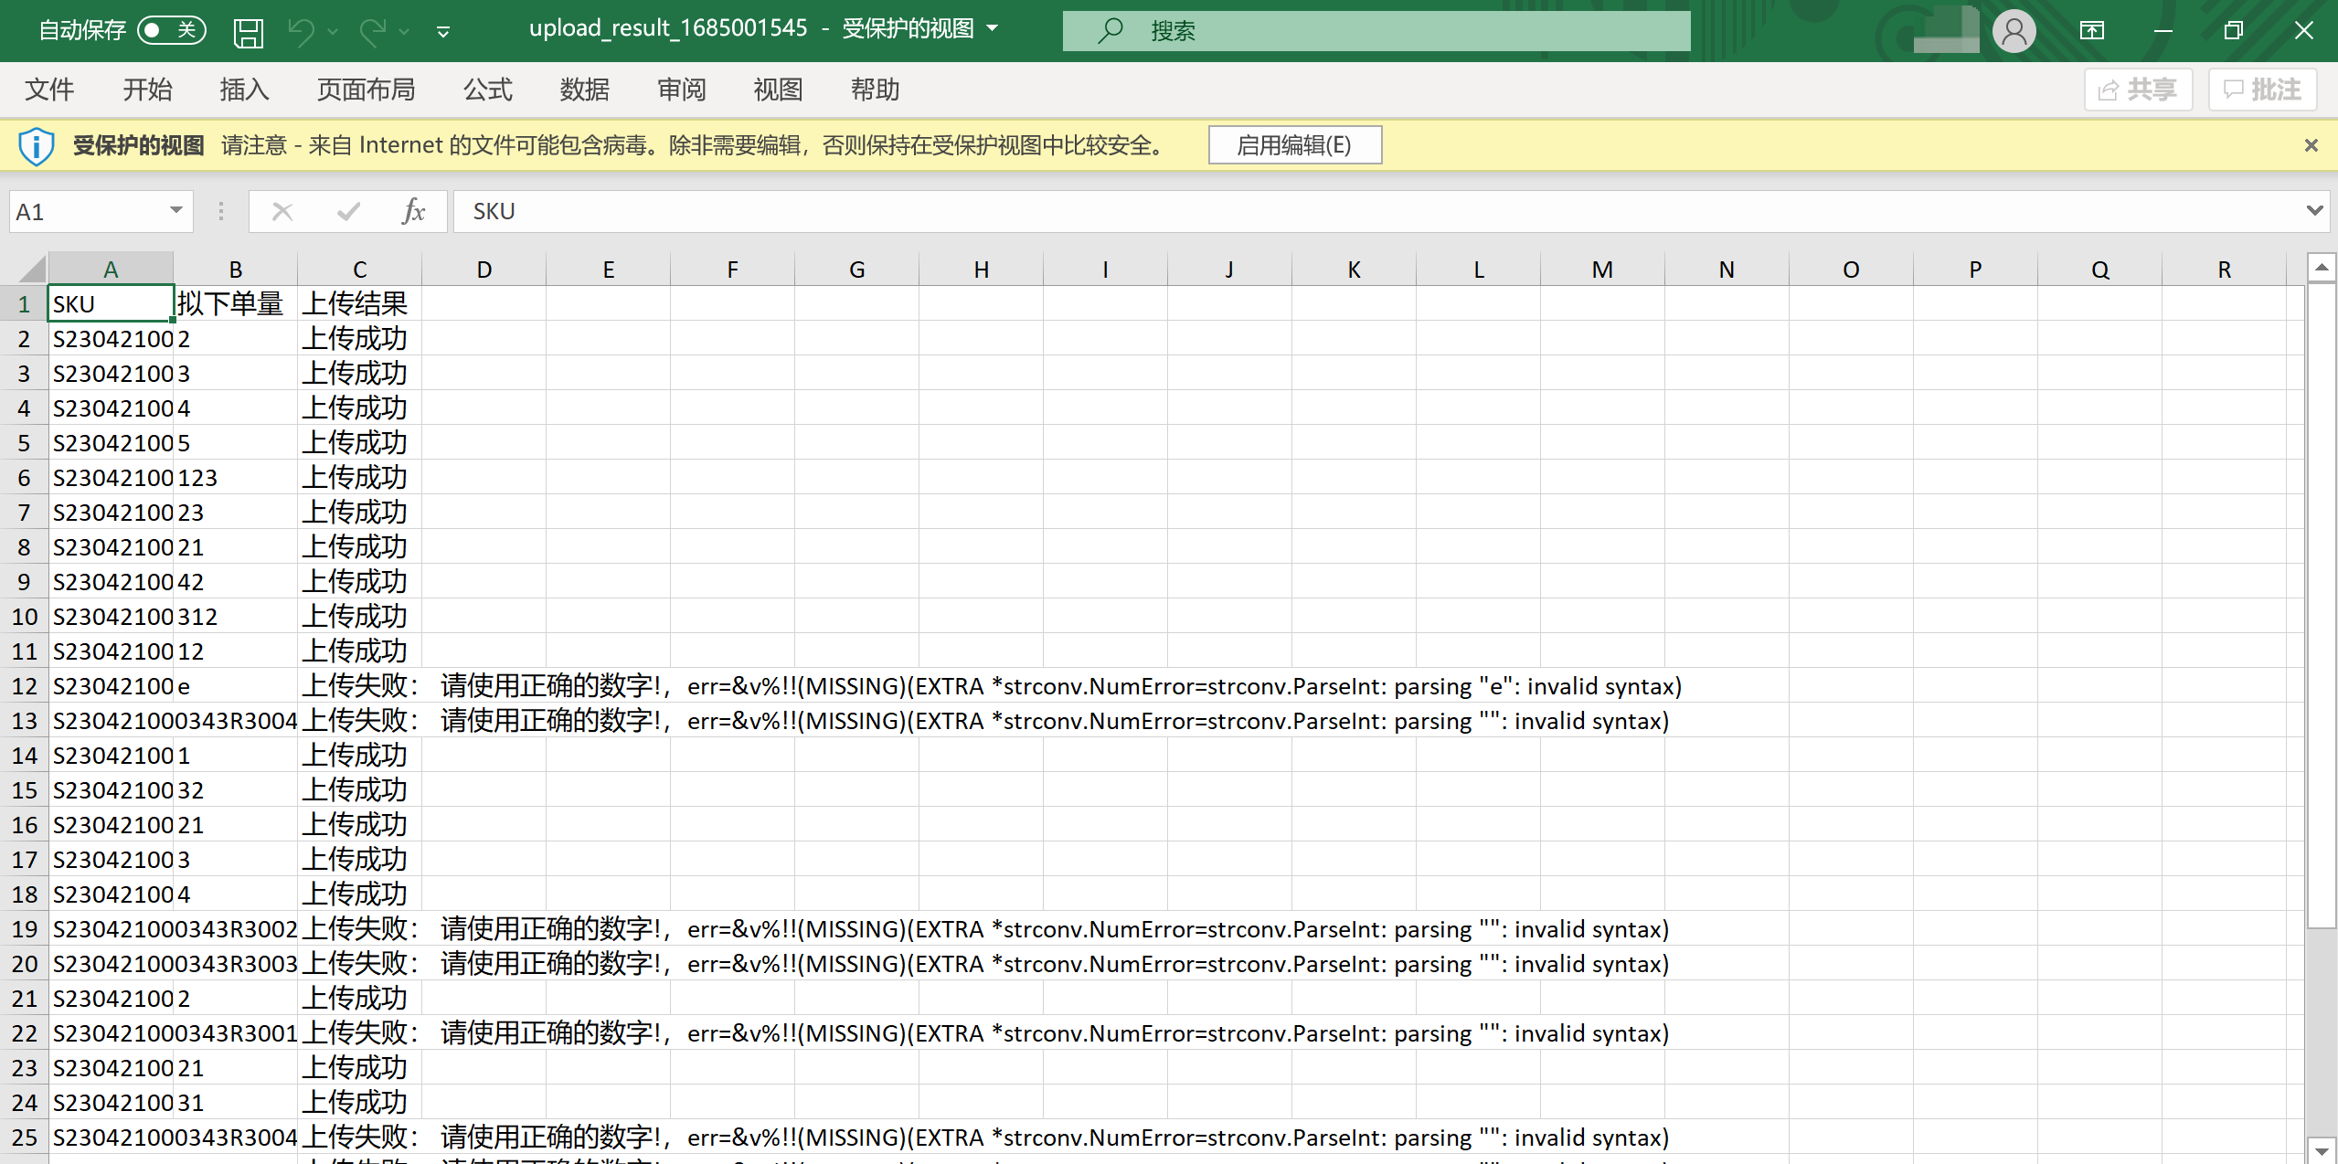Open the 开始 ribbon tab
Viewport: 2338px width, 1164px height.
(147, 90)
